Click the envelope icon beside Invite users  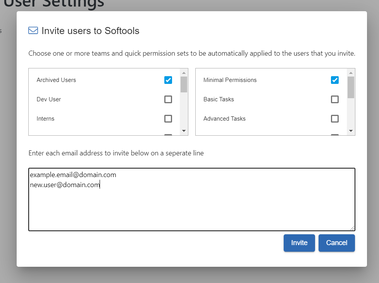[33, 31]
